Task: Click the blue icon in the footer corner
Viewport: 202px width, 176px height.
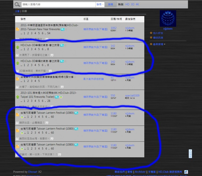Action: tap(186, 172)
